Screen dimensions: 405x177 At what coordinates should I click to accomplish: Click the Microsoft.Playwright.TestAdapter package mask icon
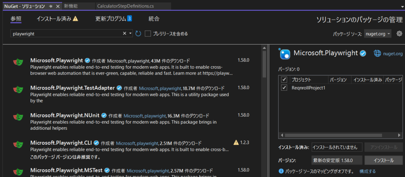(x=17, y=89)
